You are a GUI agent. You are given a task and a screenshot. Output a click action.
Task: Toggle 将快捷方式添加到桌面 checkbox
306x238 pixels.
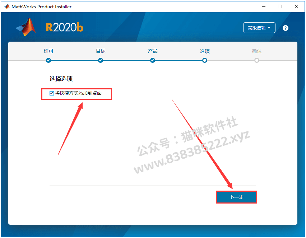point(51,93)
